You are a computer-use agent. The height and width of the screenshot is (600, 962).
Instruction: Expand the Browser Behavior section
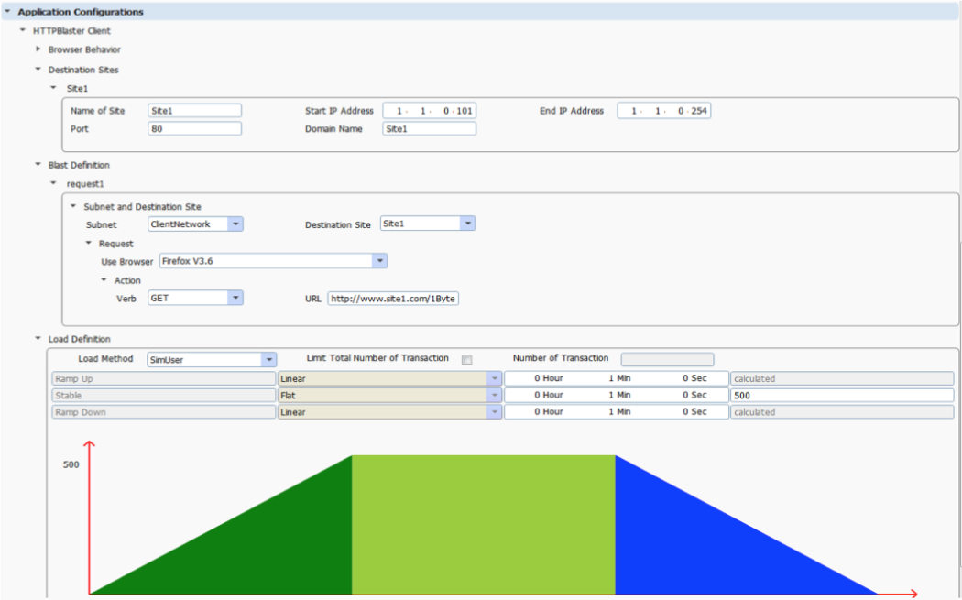coord(38,49)
